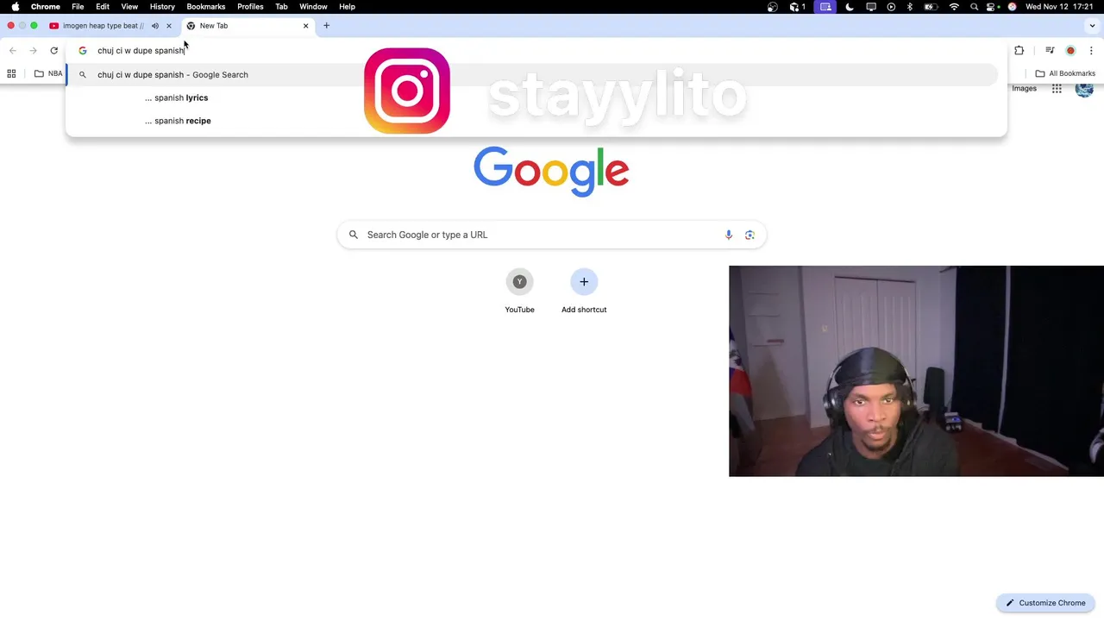Open Bluetooth menu bar icon
Viewport: 1104px width, 621px height.
click(x=910, y=6)
